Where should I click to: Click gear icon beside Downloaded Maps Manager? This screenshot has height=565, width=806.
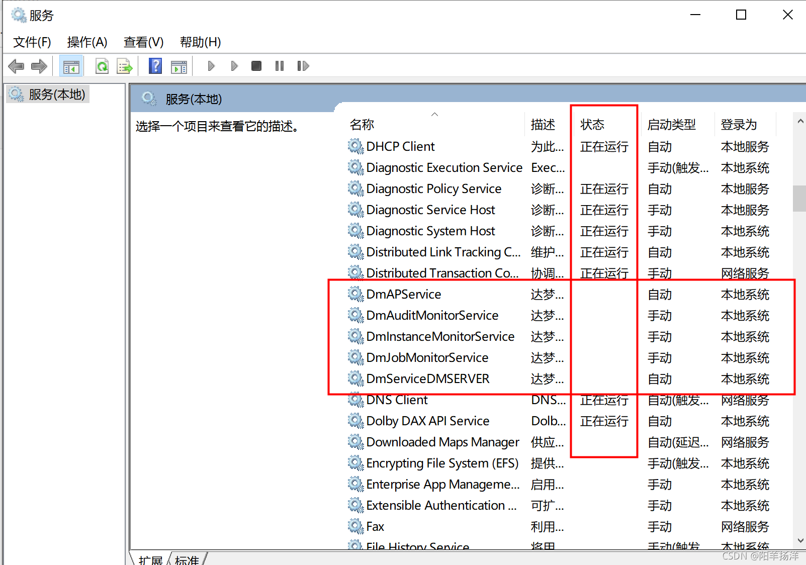pyautogui.click(x=355, y=442)
